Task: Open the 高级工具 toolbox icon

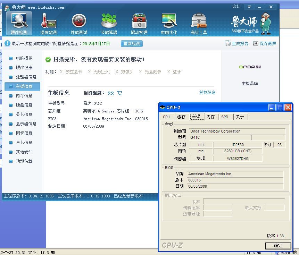Action: (199, 21)
